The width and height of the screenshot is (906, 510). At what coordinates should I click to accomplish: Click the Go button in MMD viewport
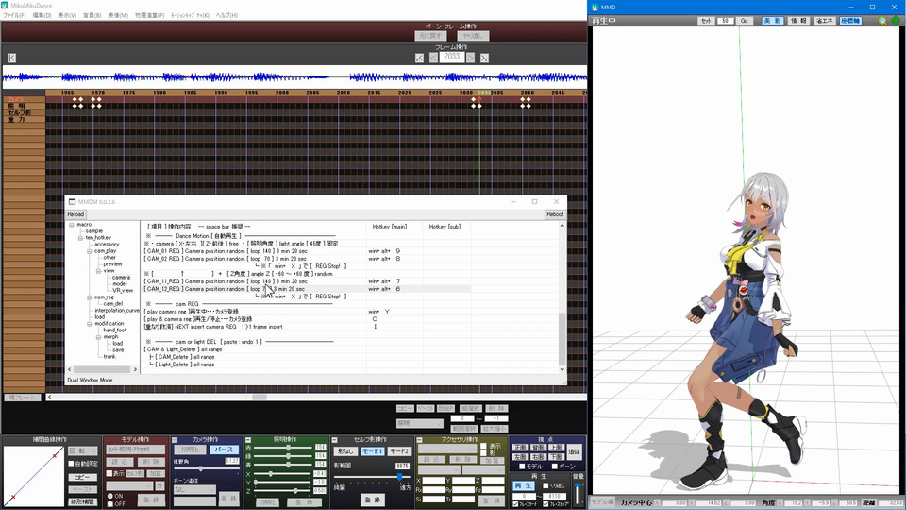pyautogui.click(x=745, y=21)
